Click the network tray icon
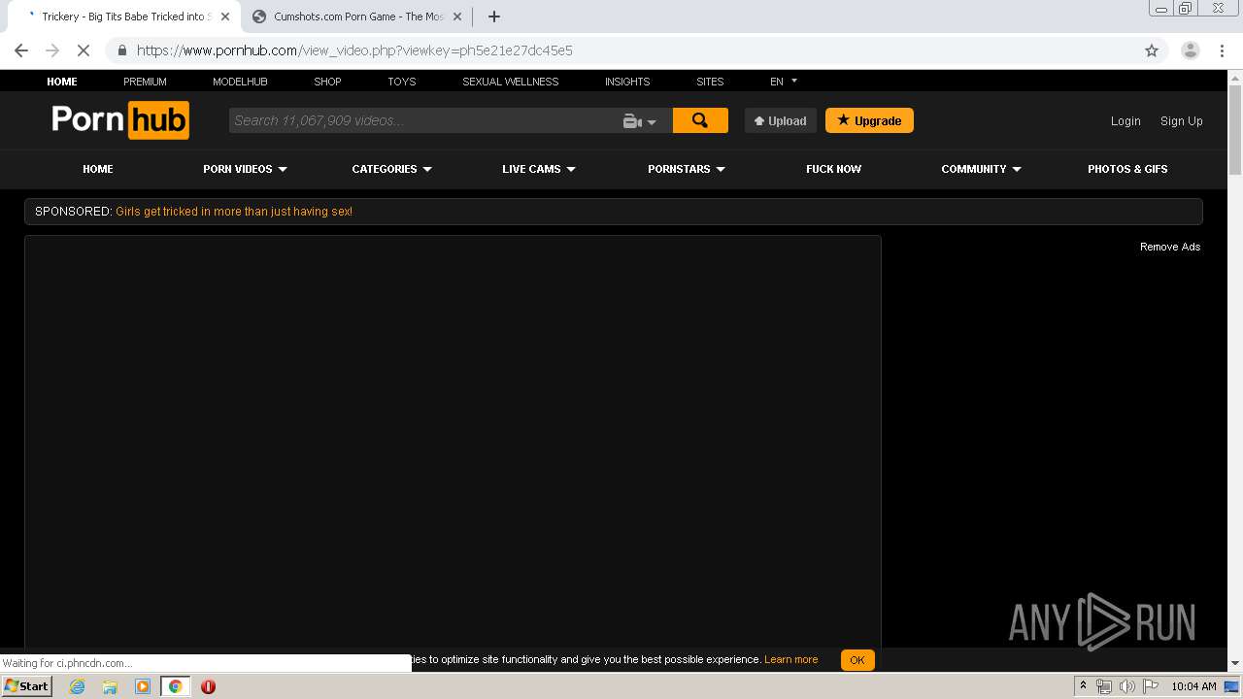 coord(1104,686)
